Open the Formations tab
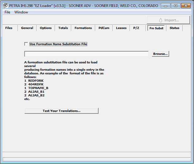 83,28
